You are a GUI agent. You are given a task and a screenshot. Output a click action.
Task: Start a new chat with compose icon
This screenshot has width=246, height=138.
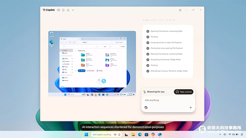180,10
